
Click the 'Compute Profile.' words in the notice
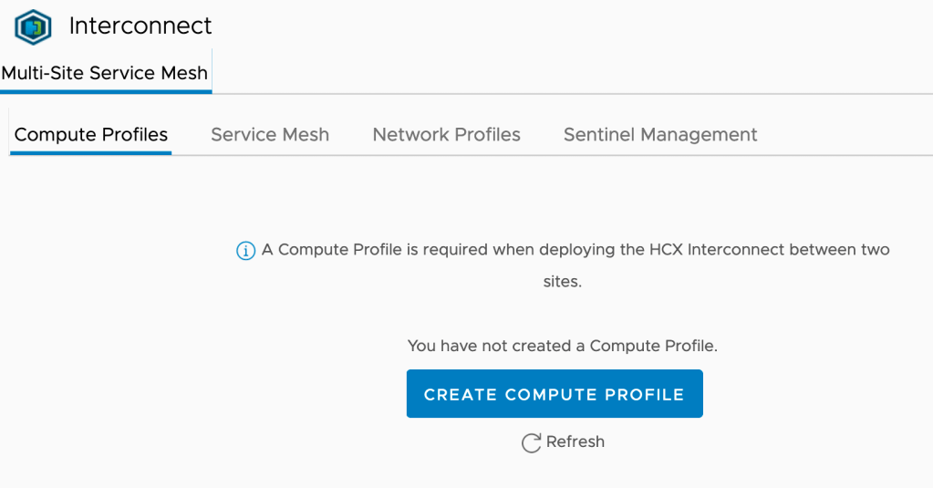pyautogui.click(x=654, y=346)
